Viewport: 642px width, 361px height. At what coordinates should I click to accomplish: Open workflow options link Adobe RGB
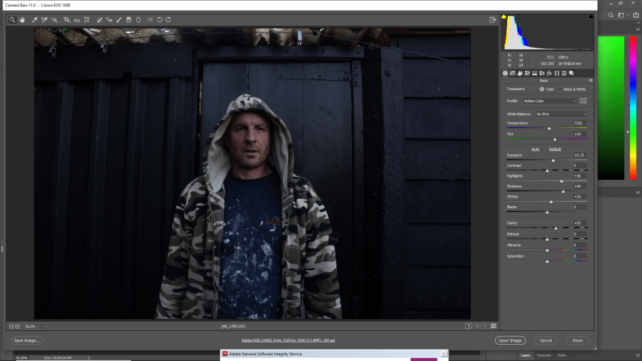tap(288, 340)
